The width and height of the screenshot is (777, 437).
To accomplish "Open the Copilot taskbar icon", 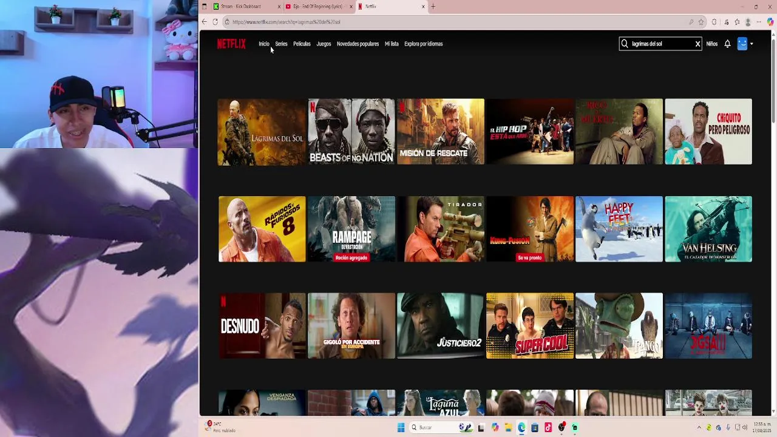I will 495,427.
